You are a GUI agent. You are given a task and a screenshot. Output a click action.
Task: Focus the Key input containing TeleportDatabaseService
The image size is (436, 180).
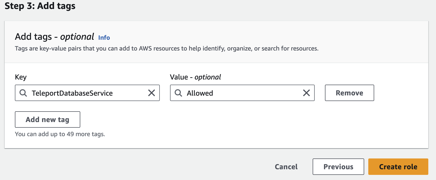pyautogui.click(x=87, y=93)
